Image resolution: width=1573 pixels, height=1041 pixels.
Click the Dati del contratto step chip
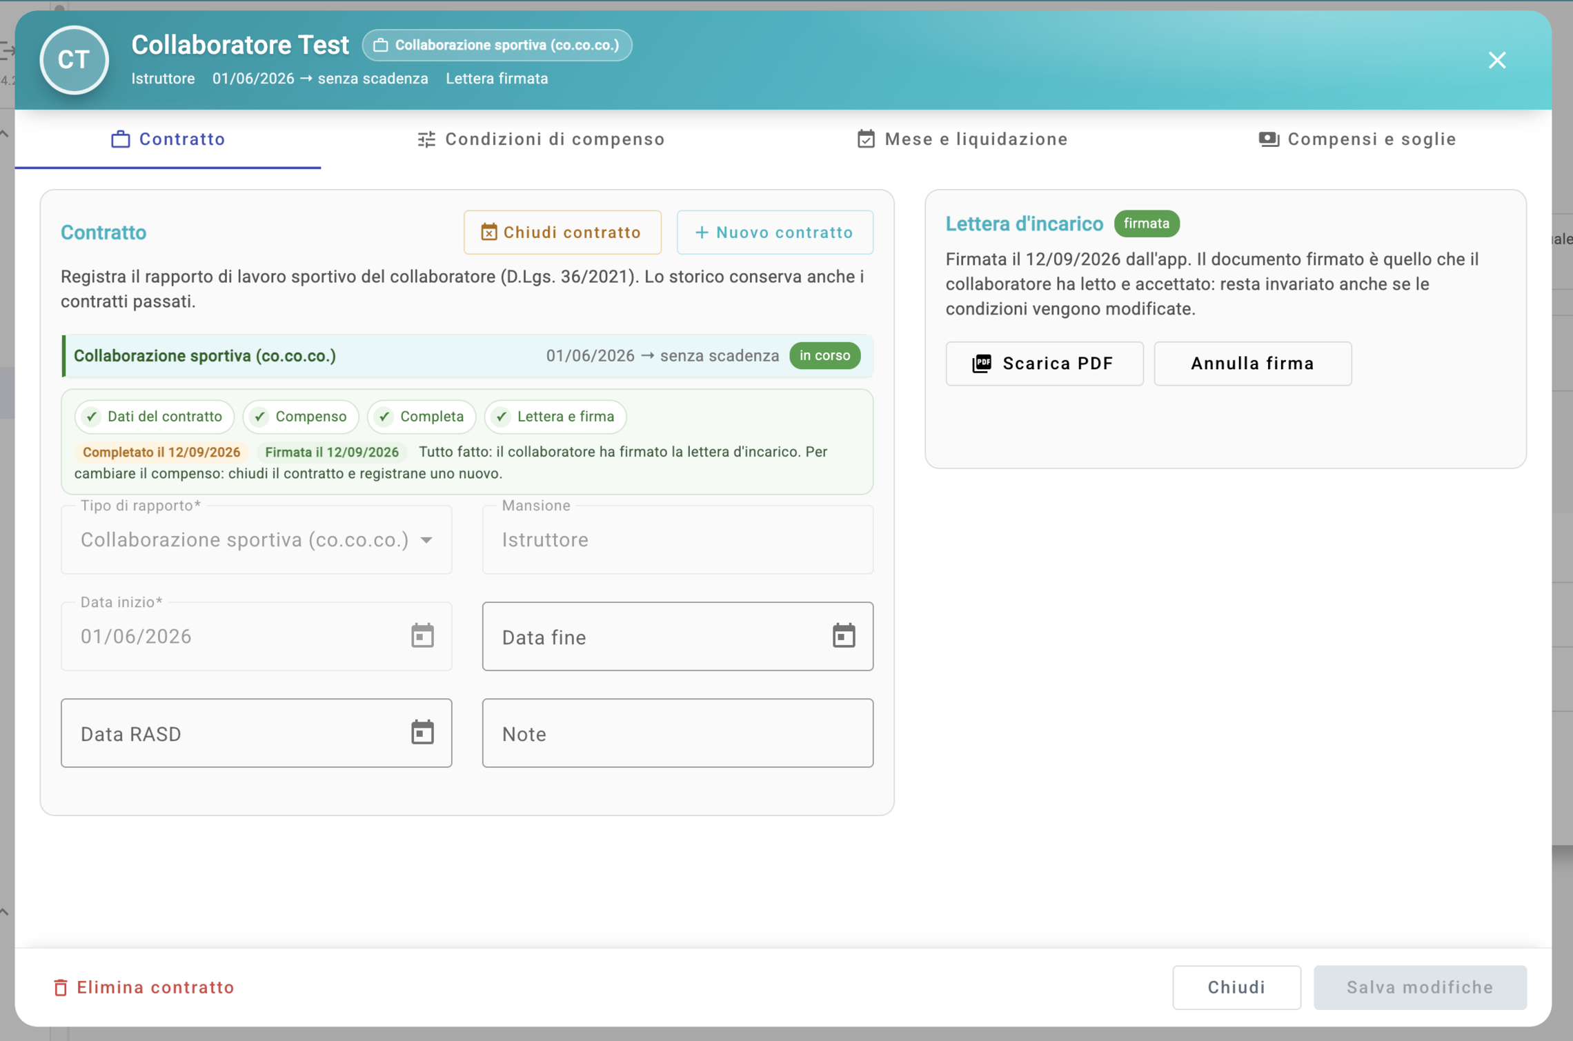coord(155,416)
